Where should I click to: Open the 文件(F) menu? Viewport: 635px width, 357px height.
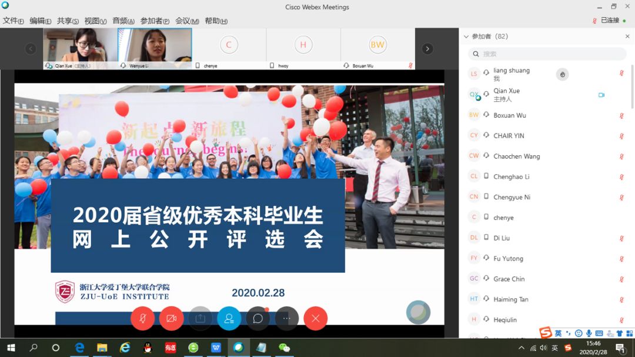pos(13,21)
